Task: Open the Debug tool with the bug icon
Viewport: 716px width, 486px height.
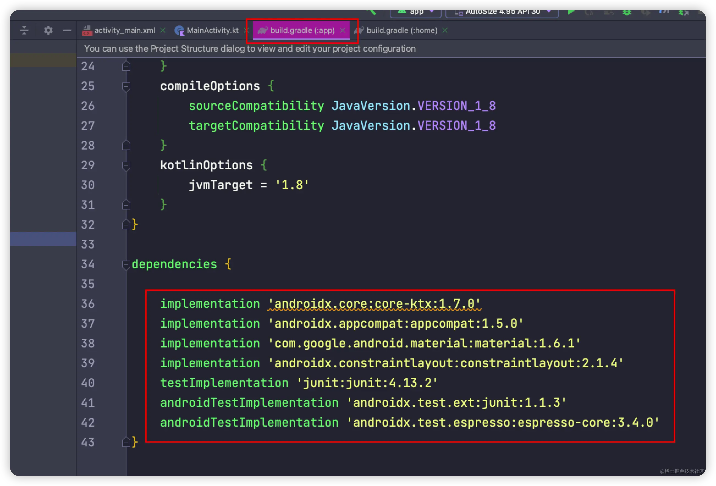Action: 627,12
